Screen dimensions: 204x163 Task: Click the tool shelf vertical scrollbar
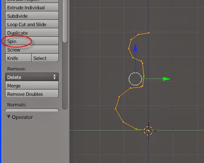point(65,21)
